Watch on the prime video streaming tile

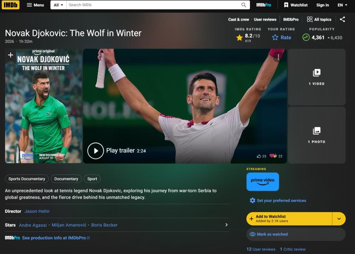(263, 182)
